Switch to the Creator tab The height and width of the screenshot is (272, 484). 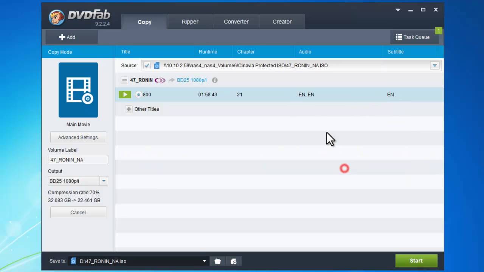(x=282, y=22)
